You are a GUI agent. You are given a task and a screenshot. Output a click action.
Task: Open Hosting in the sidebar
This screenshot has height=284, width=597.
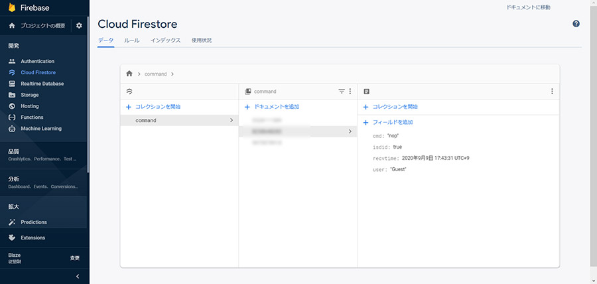[30, 106]
